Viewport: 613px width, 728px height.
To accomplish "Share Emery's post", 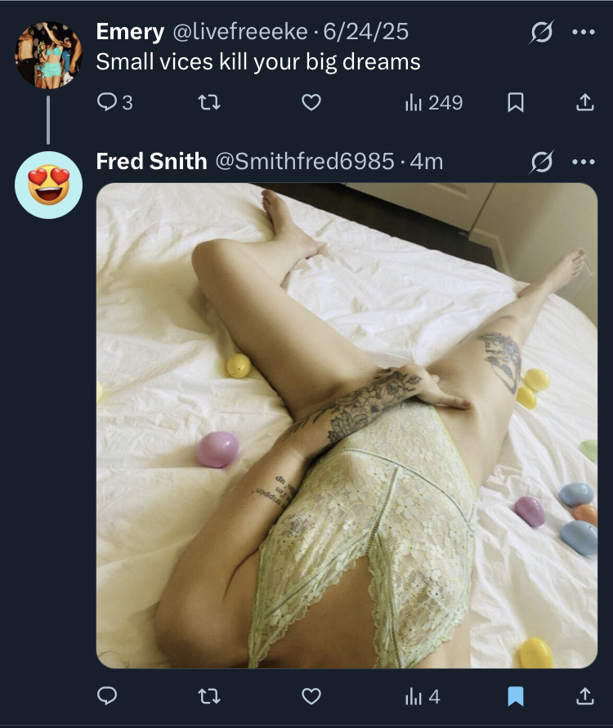I will 584,102.
